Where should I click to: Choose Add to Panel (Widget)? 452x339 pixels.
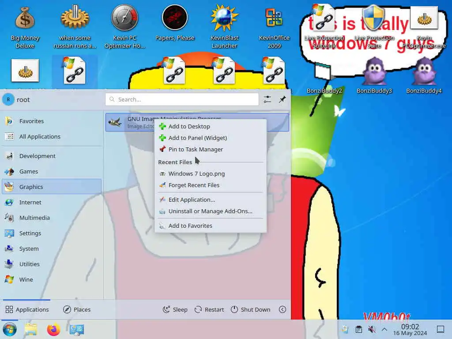[211, 138]
